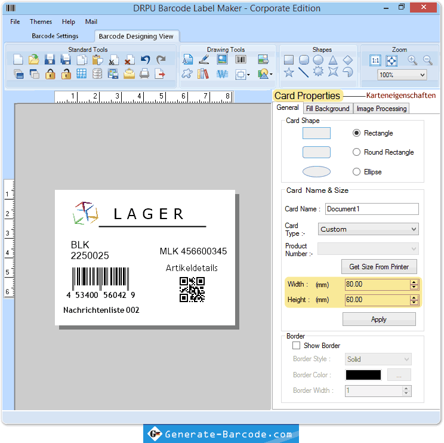
Task: Select the Pen signature drawing tool
Action: [203, 60]
